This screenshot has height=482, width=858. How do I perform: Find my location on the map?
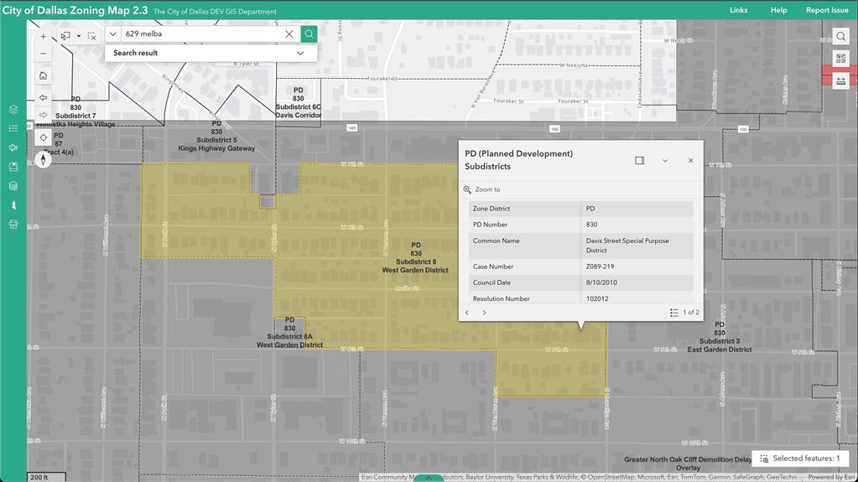pos(44,137)
